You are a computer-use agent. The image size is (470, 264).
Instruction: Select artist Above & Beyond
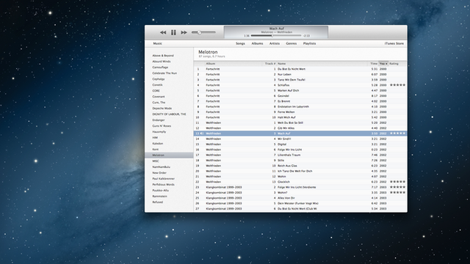tap(163, 56)
